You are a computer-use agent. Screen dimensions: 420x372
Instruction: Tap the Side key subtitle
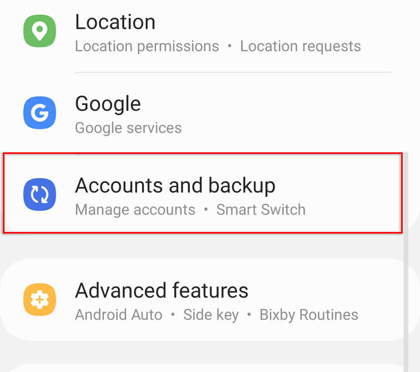click(x=211, y=315)
